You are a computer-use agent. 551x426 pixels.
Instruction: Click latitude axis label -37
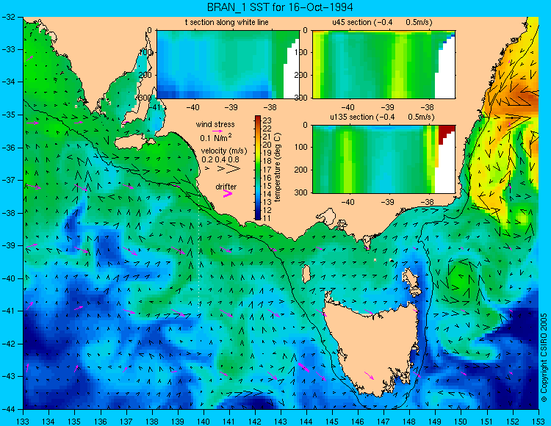(8, 180)
